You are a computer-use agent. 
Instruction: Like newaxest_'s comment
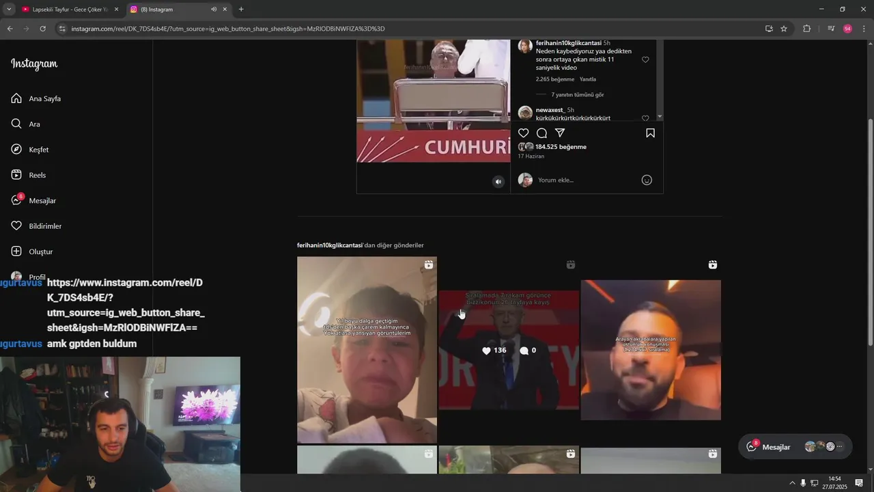[x=645, y=118]
